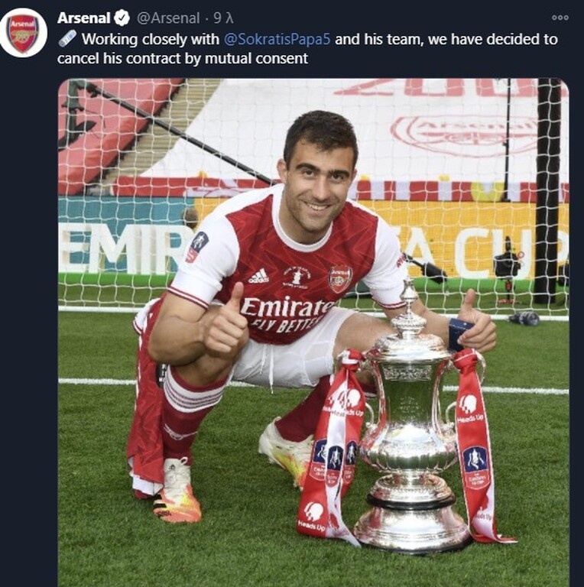Open the Arsenal profile avatar

tap(23, 33)
